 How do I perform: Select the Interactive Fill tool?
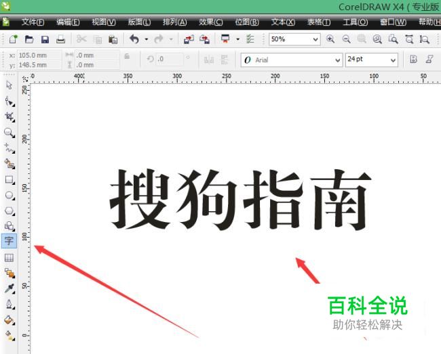(9, 336)
